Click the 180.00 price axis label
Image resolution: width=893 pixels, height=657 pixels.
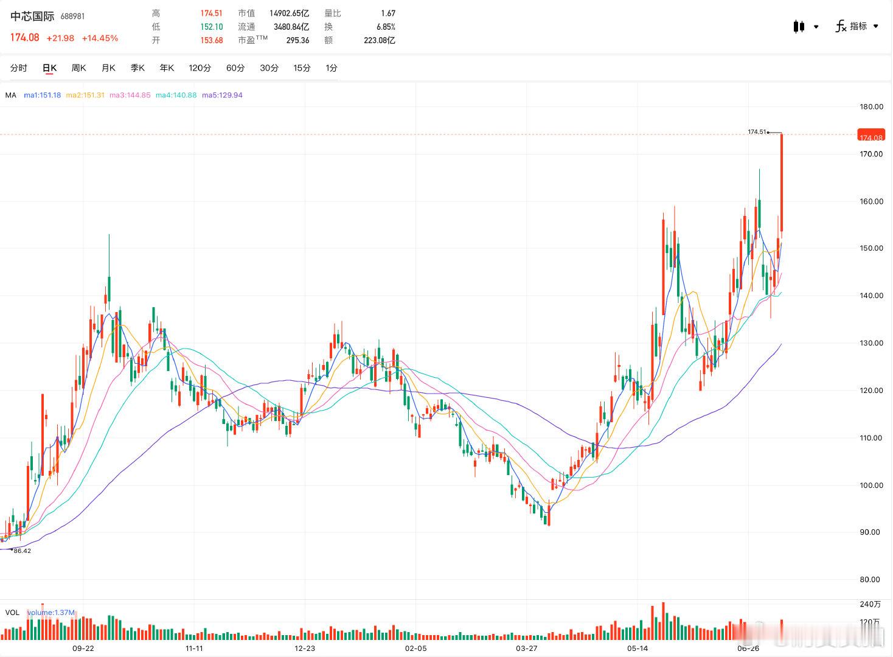[x=871, y=106]
